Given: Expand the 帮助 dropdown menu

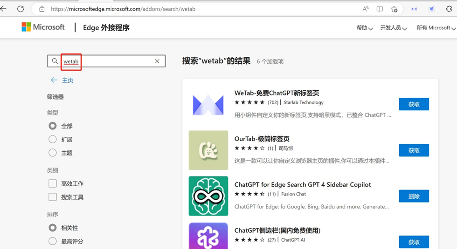Looking at the screenshot, I should tap(365, 28).
